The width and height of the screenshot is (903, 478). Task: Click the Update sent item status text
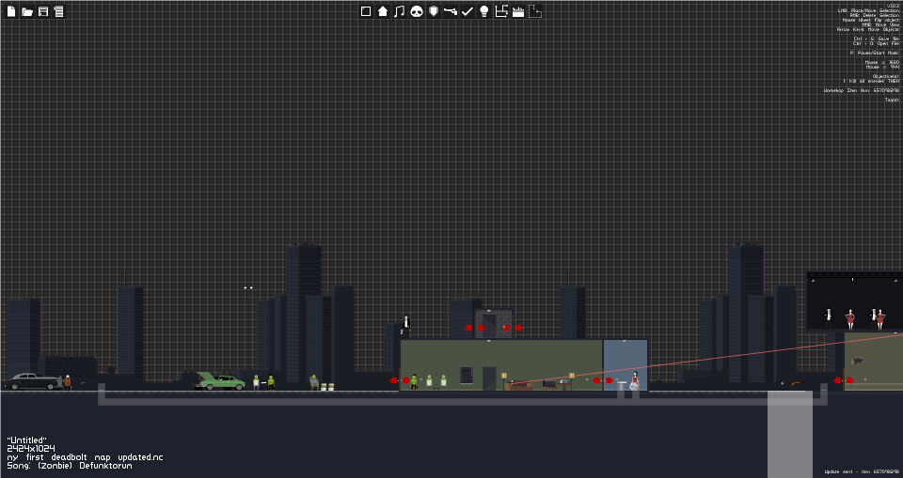click(x=862, y=471)
